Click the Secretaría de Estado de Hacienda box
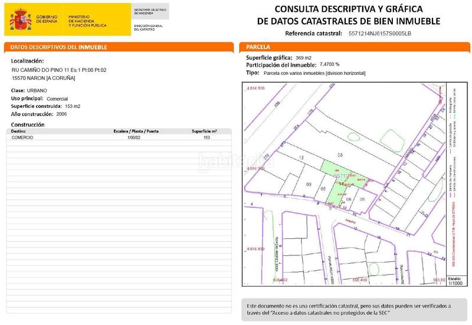Screen dimensions: 472x325 pos(150,11)
